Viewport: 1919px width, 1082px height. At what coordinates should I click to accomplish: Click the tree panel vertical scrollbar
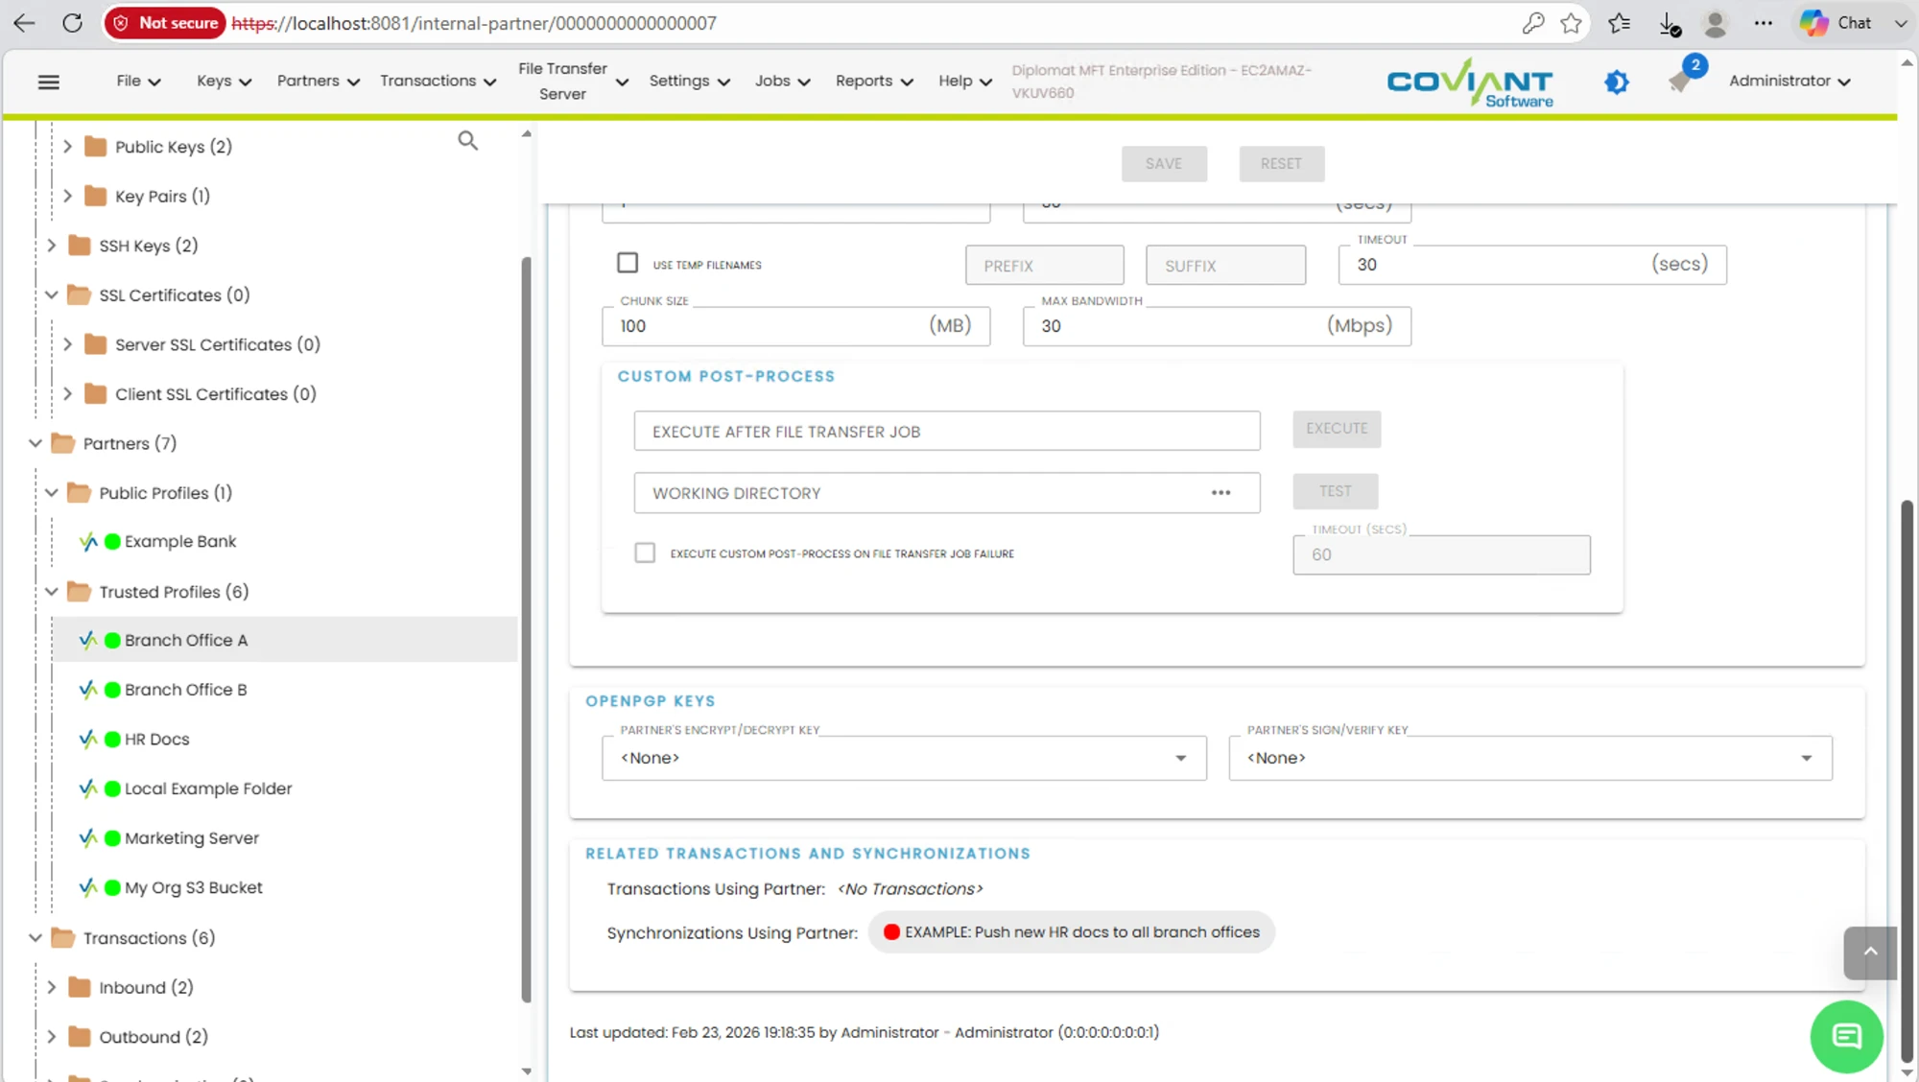tap(526, 629)
